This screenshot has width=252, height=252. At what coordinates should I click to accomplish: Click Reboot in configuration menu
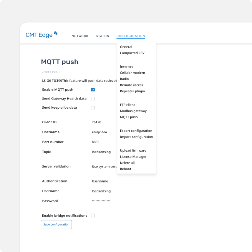[x=125, y=169]
